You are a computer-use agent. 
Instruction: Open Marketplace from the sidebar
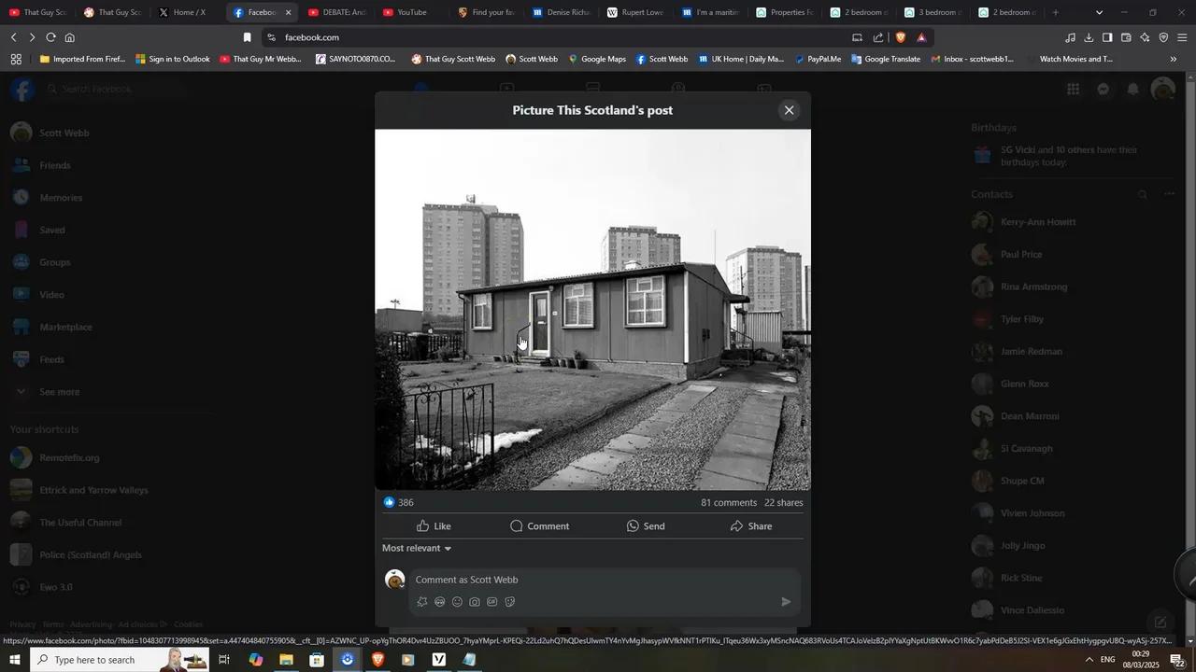click(x=65, y=327)
